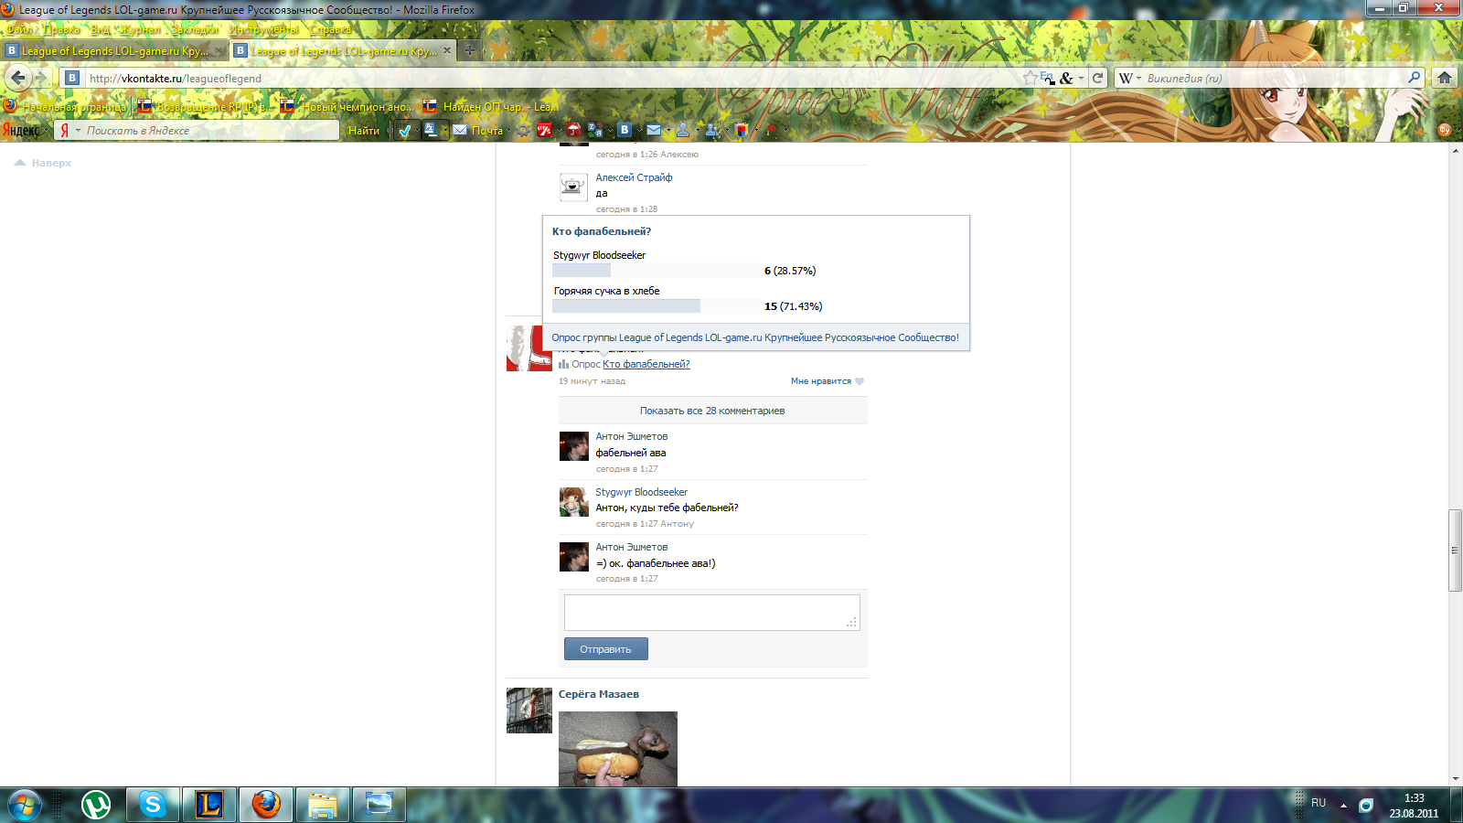Open Серёга Мазаев's profile link
The image size is (1463, 823).
(599, 694)
